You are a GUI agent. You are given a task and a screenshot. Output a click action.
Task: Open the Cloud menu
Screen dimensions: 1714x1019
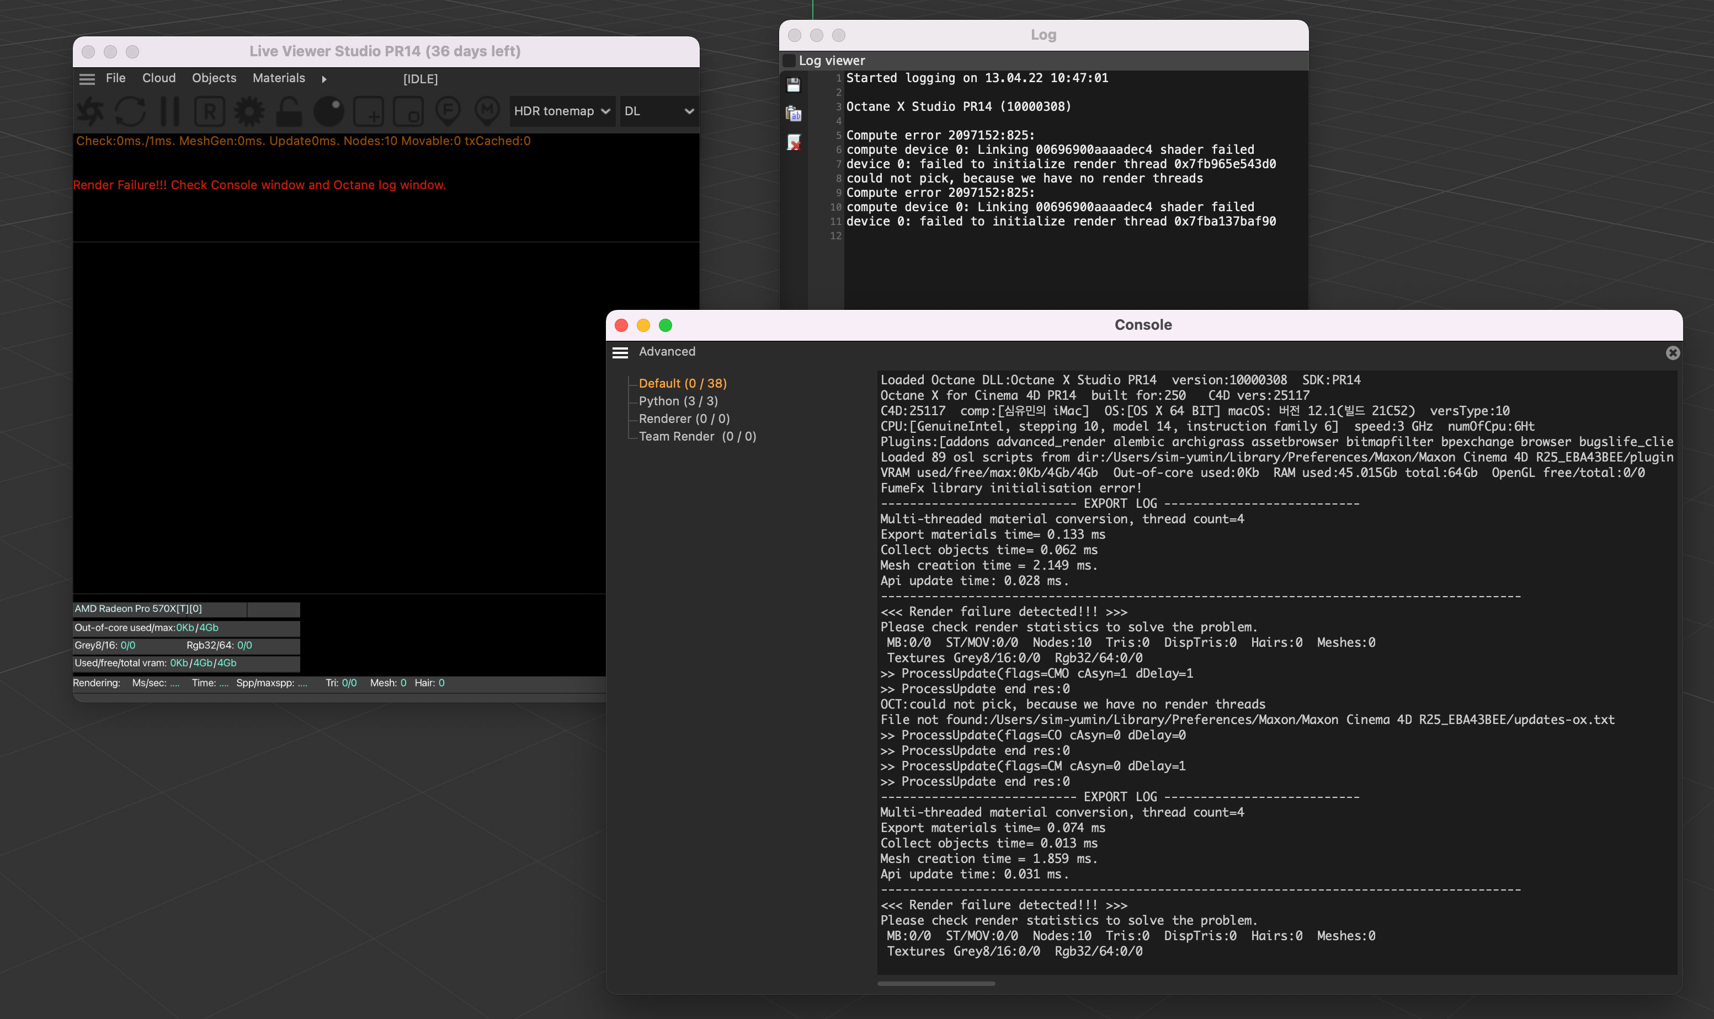(159, 78)
